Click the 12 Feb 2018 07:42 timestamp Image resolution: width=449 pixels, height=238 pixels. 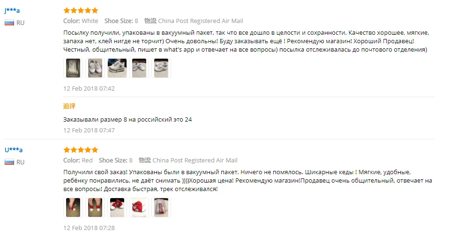[x=89, y=88]
